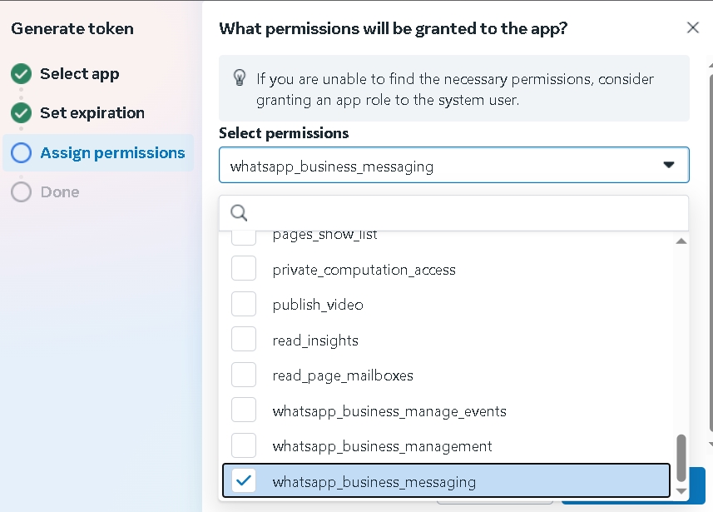
Task: Click the close X icon of dialog
Action: 692,27
